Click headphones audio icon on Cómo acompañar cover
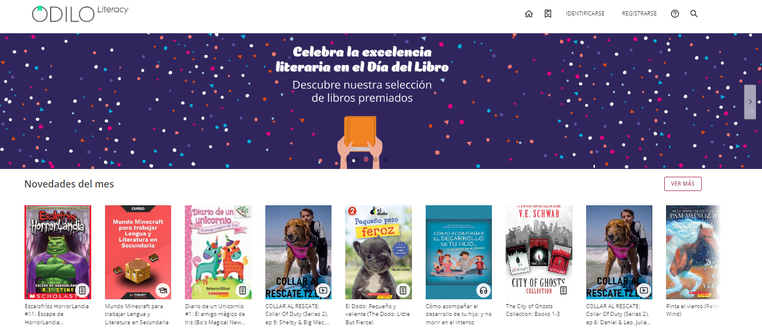 tap(483, 290)
